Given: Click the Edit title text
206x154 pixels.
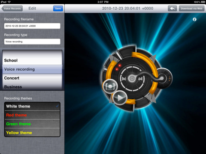Looking at the screenshot, I should click(x=32, y=9).
